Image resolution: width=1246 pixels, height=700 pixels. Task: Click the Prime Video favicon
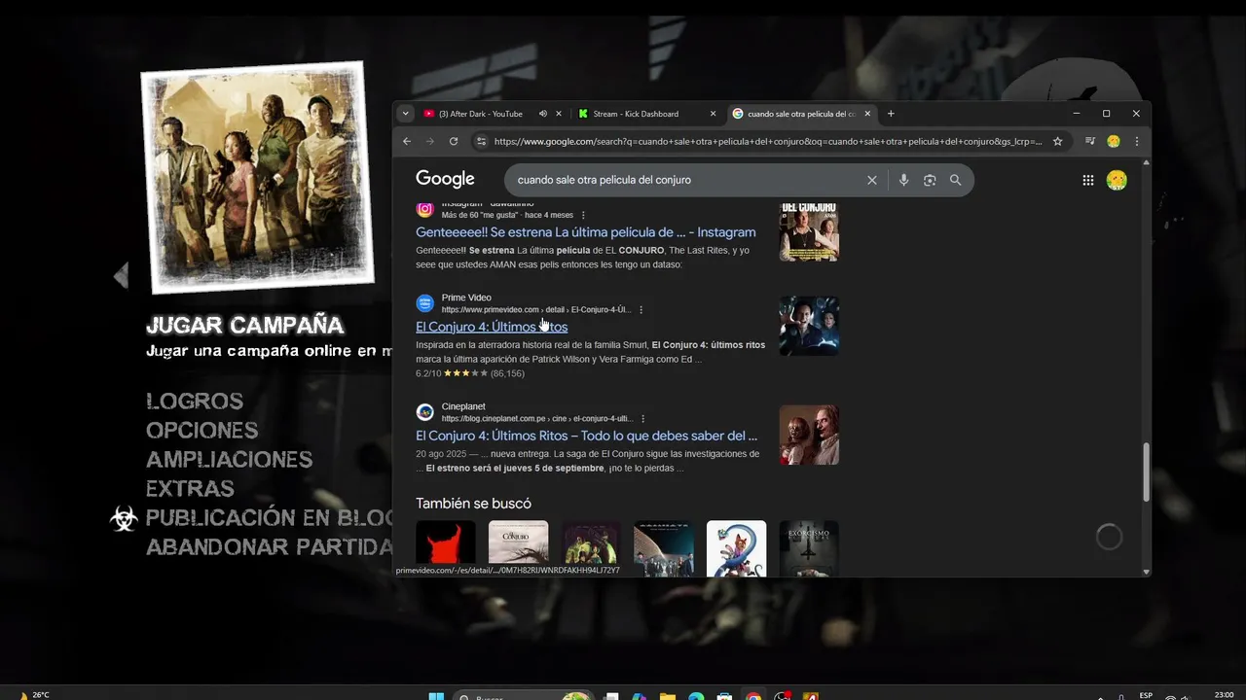(424, 303)
